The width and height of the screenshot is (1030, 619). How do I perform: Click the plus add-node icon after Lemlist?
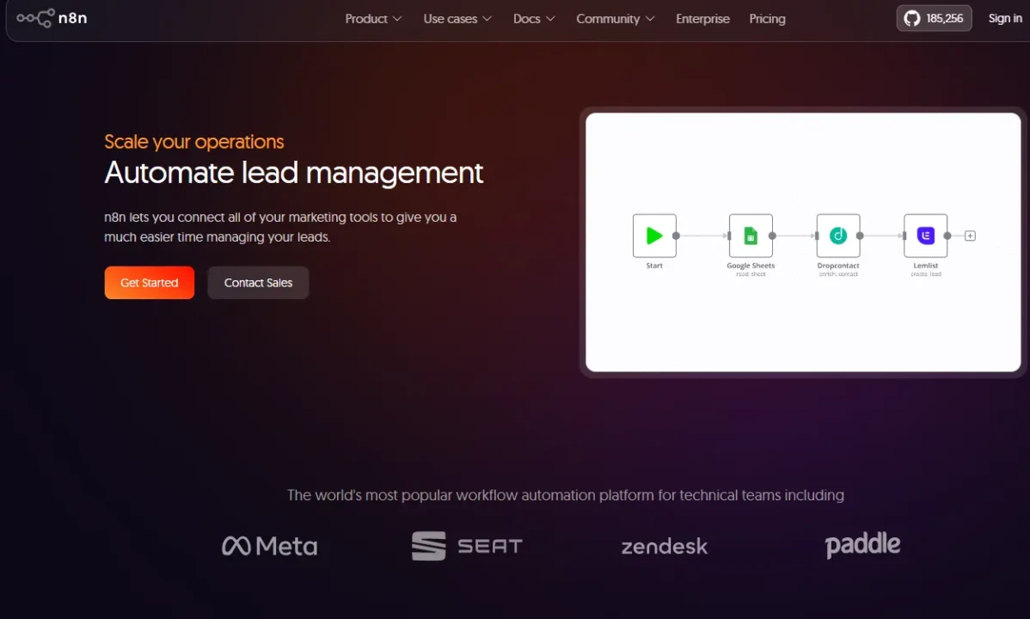[970, 236]
